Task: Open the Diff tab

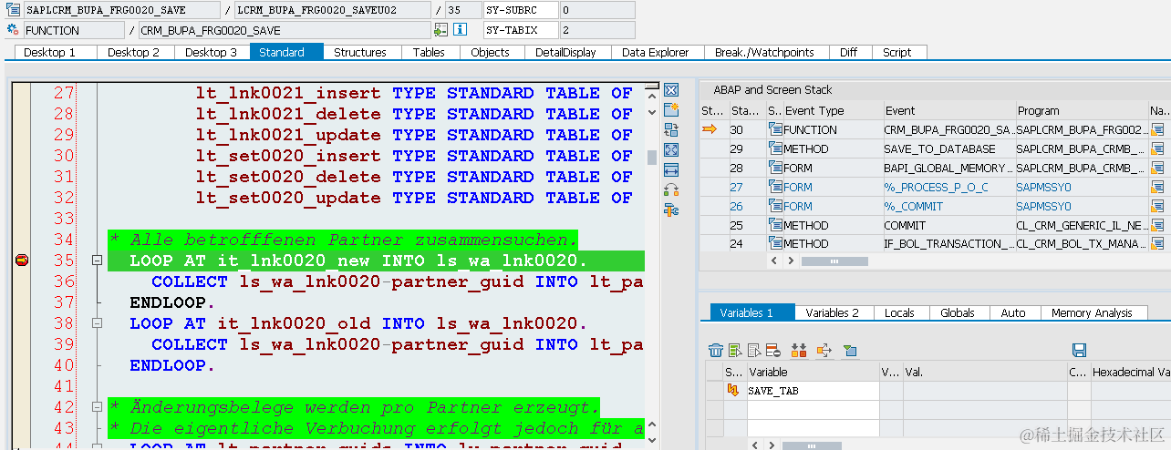Action: coord(849,52)
